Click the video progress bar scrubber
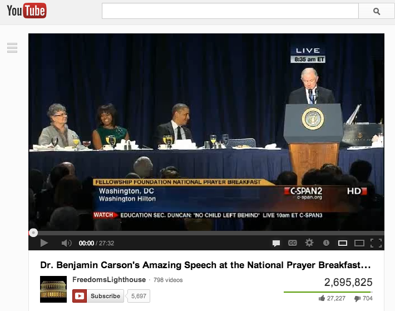Viewport: 395px width, 311px height. point(33,233)
